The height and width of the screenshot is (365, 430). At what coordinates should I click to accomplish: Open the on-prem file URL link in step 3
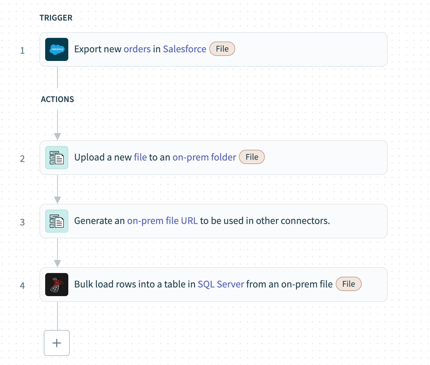point(162,221)
